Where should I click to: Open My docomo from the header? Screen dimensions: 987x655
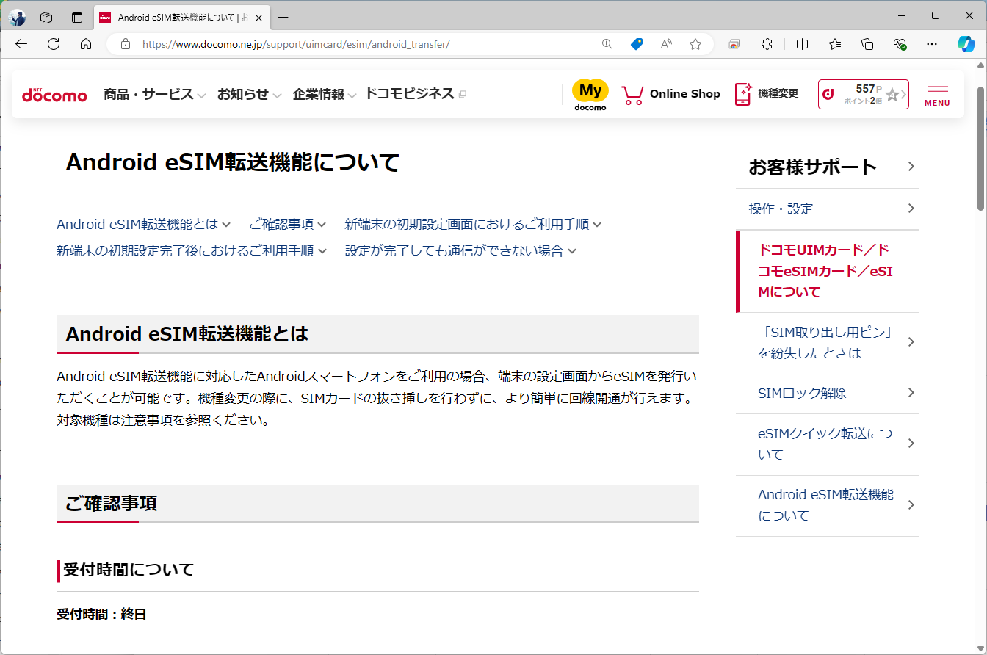point(590,94)
